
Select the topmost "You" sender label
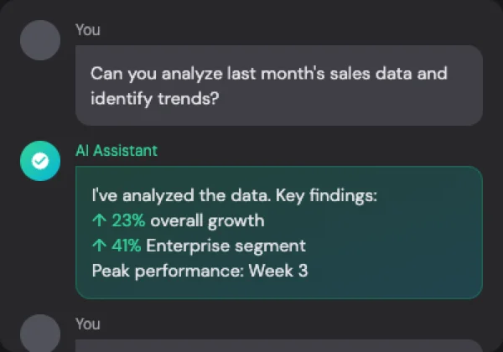(87, 30)
